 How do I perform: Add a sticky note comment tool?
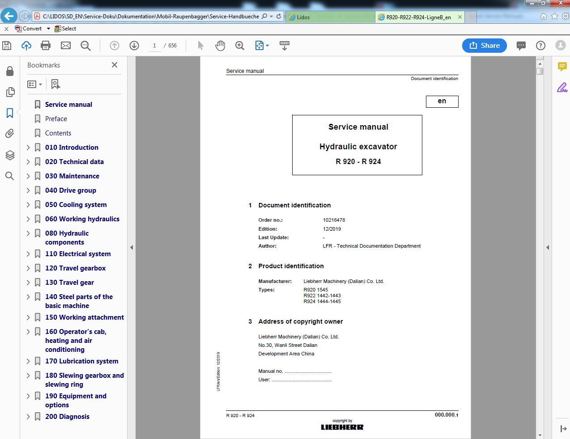(562, 67)
